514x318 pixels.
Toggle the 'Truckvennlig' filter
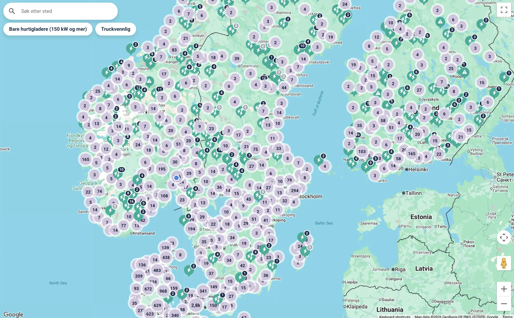tap(116, 29)
